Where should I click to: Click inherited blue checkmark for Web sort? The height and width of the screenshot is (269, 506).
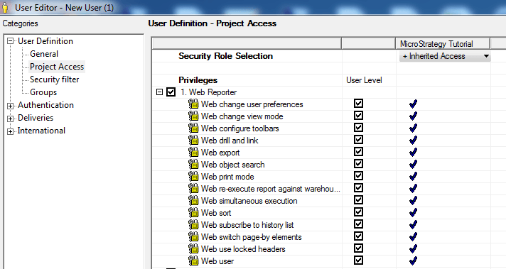tap(413, 213)
